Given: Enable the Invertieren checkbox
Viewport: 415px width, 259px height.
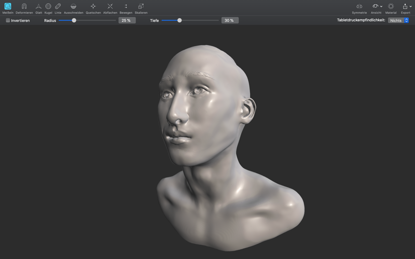Looking at the screenshot, I should 8,21.
